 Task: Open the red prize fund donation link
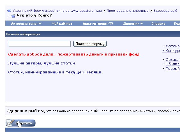74,54
